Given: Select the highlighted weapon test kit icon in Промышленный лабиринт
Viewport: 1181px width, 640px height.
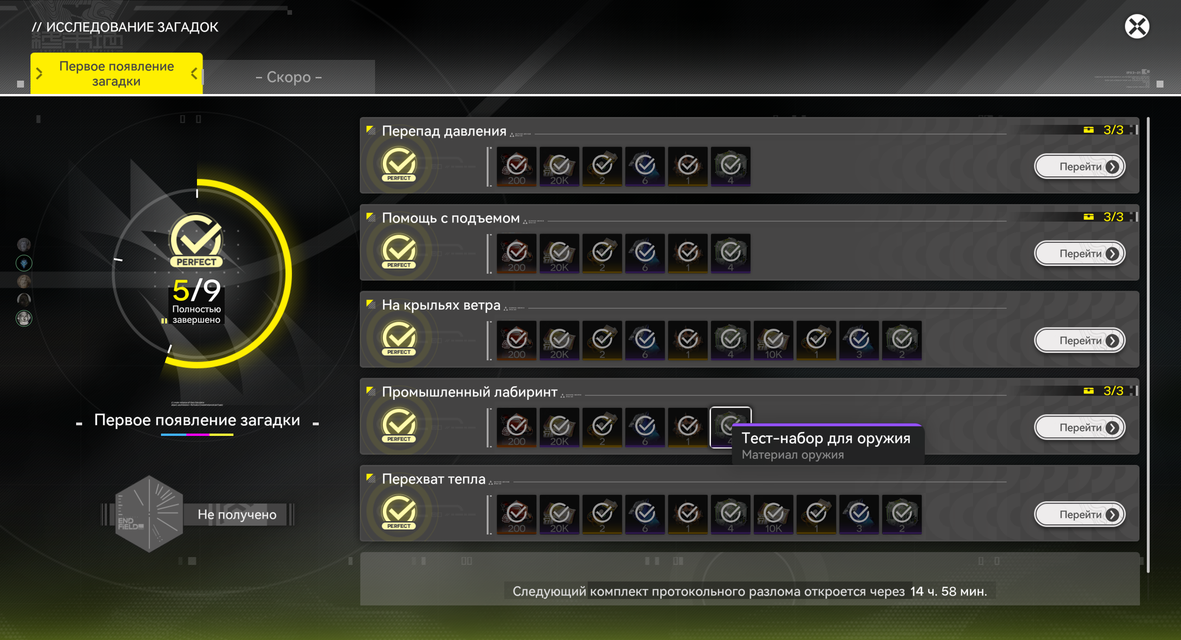Looking at the screenshot, I should click(x=731, y=427).
